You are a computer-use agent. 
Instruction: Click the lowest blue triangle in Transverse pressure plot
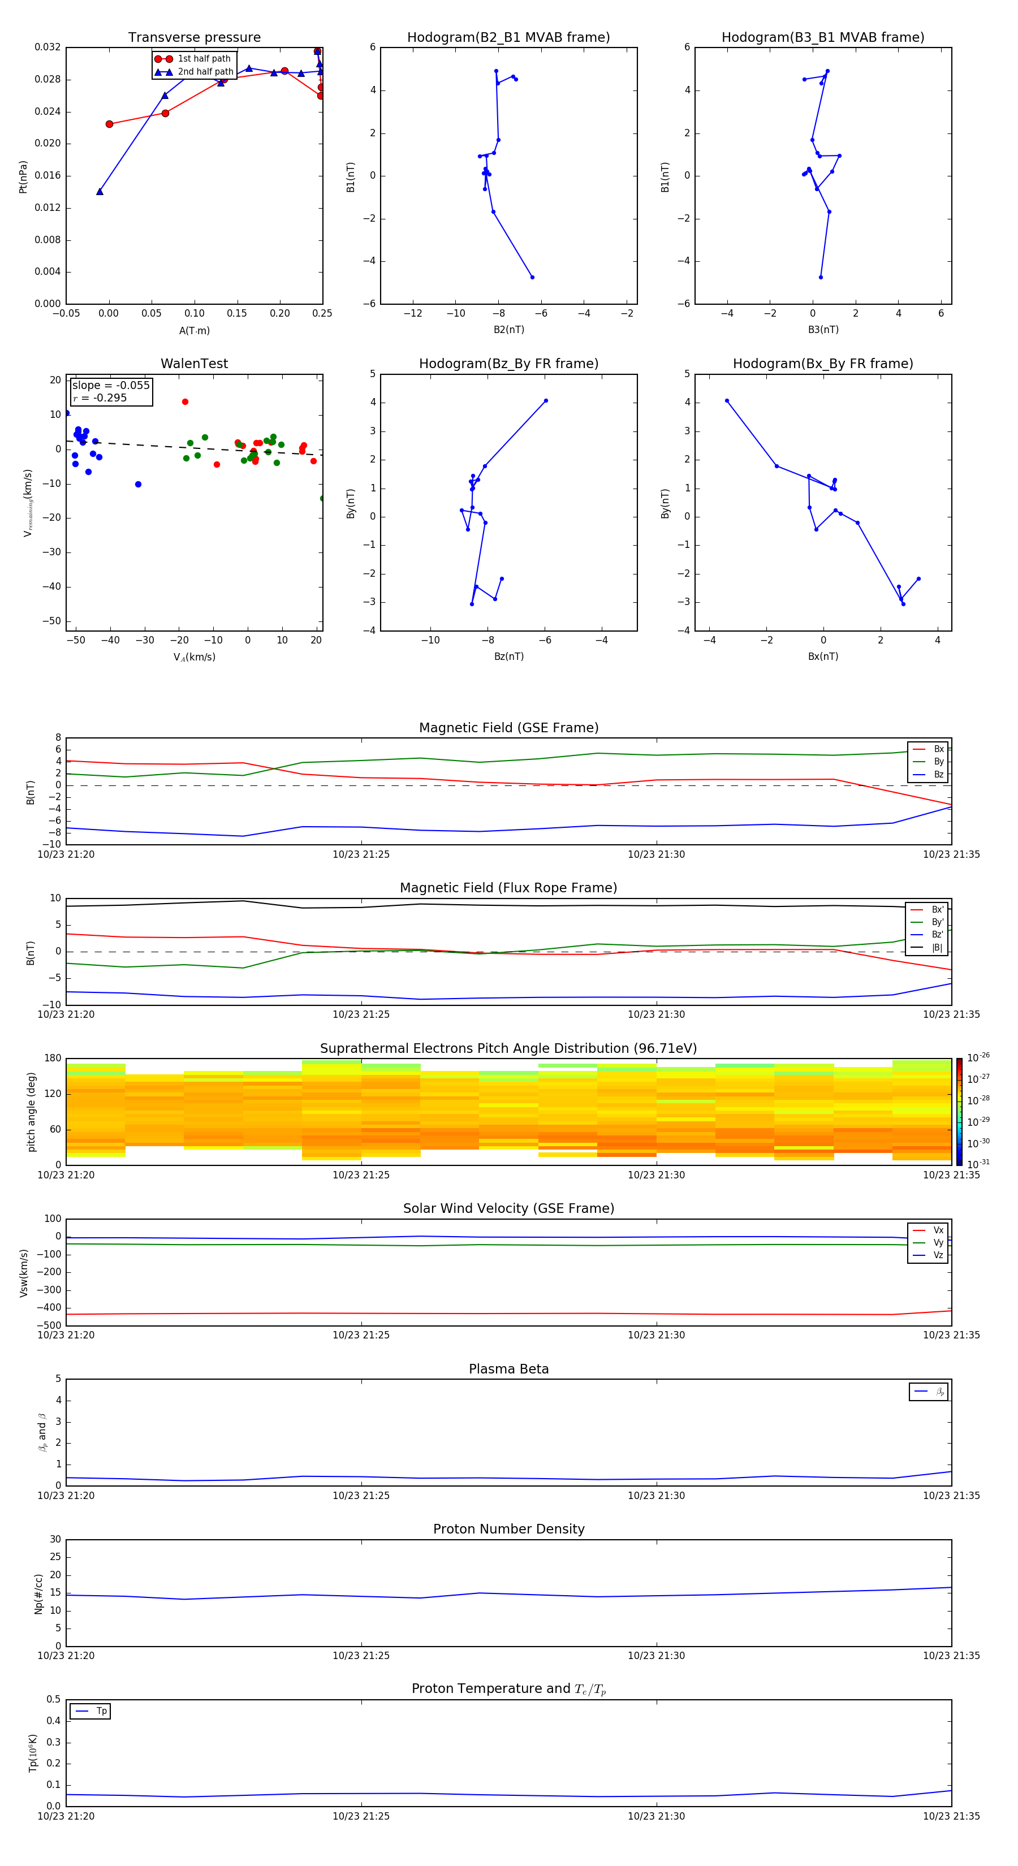(x=100, y=191)
